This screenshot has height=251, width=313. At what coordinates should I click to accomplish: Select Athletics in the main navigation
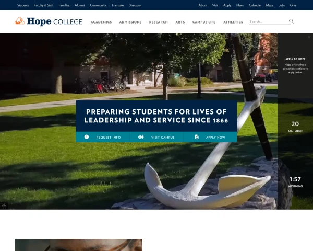233,22
